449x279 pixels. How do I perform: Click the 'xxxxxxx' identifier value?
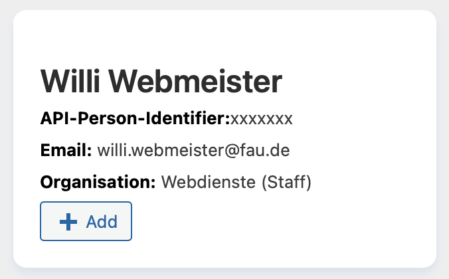262,119
